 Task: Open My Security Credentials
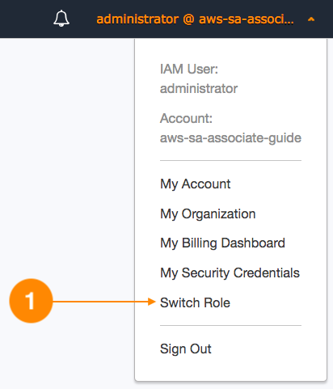click(230, 273)
